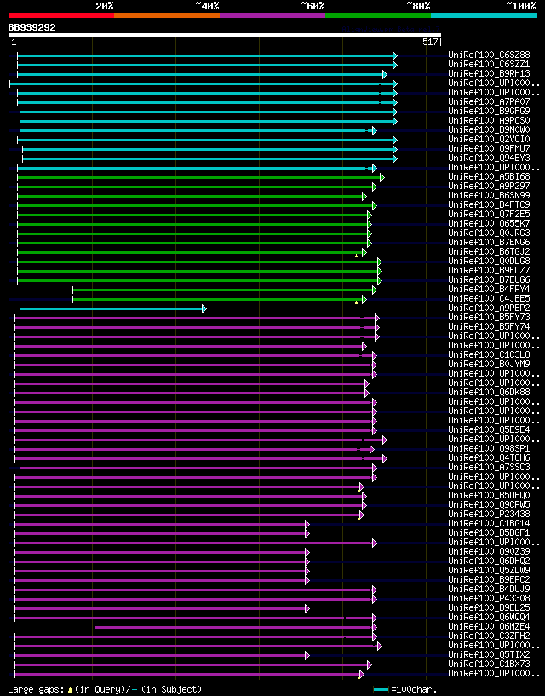This screenshot has width=545, height=696.
Task: Open hit UniRef100_C6SZ88 label
Action: [489, 55]
